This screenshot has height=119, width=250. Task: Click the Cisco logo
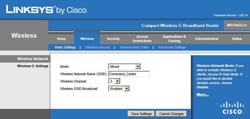tap(232, 108)
